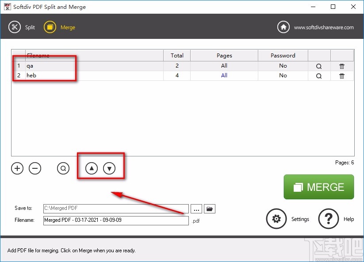The width and height of the screenshot is (364, 262).
Task: Click the Pages: 6 counter
Action: [345, 163]
